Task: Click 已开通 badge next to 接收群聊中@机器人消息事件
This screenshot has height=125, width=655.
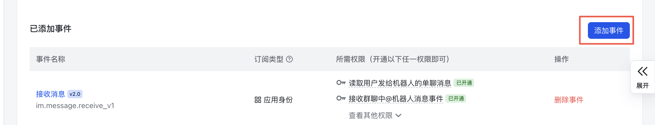Action: coord(456,98)
